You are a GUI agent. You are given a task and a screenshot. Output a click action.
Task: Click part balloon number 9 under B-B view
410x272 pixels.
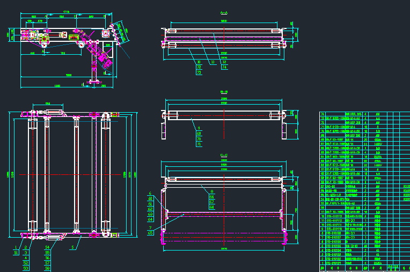[199, 128]
